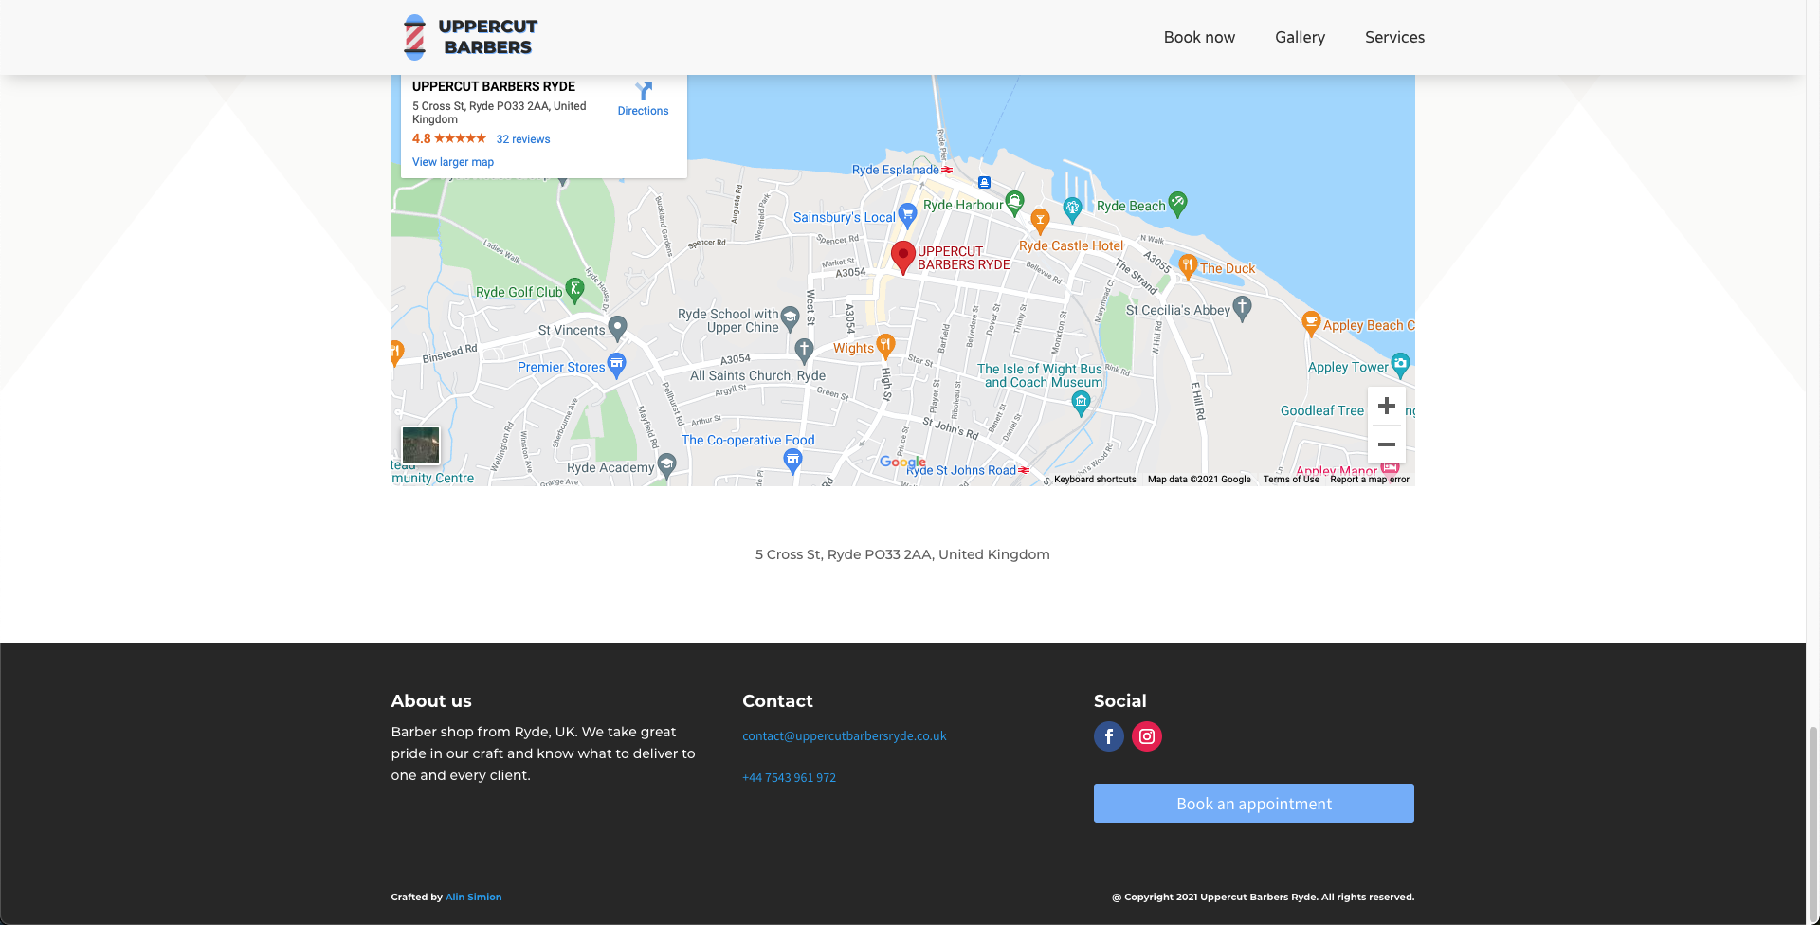1820x925 pixels.
Task: Select Appley Tower camera marker
Action: tap(1400, 364)
